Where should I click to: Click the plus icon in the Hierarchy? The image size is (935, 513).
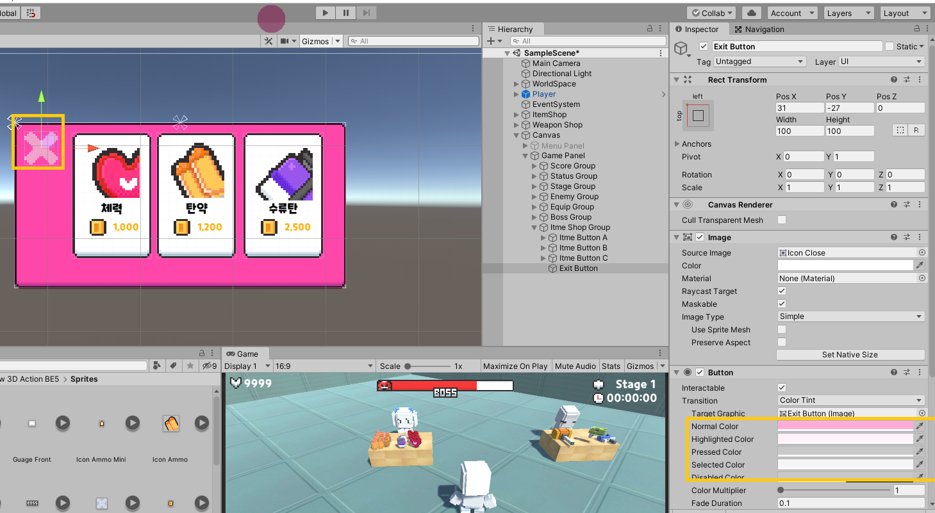(x=491, y=41)
